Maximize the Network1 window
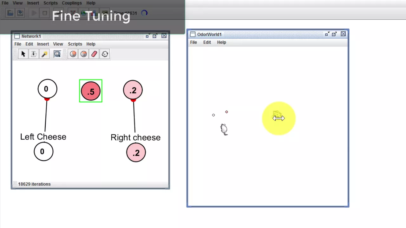406x228 pixels. (x=155, y=36)
